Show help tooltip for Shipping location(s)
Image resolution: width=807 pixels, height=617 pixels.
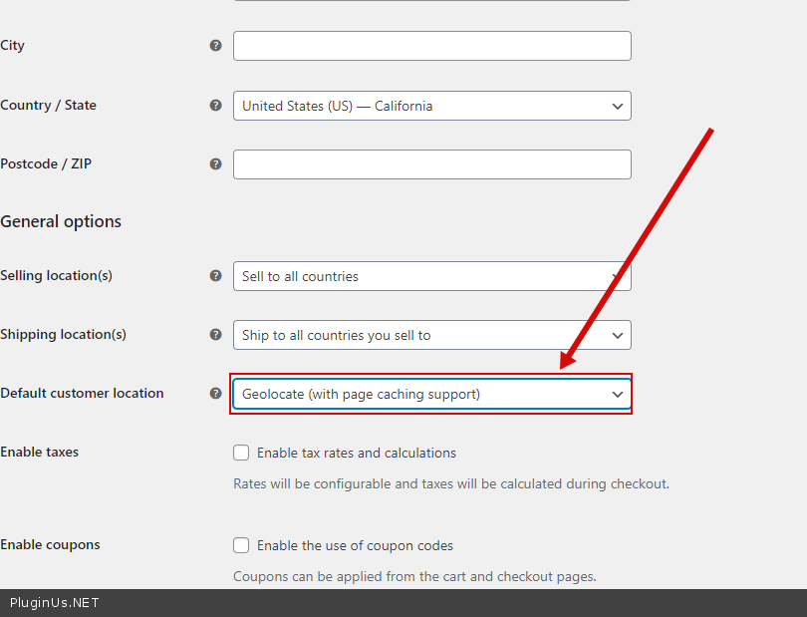pyautogui.click(x=215, y=335)
